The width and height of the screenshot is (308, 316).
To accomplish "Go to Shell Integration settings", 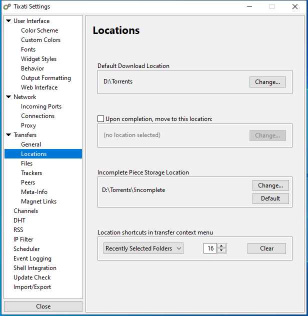I will 35,268.
